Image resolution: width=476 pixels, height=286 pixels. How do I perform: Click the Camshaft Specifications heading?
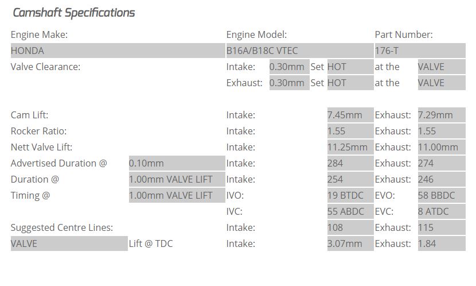(74, 13)
